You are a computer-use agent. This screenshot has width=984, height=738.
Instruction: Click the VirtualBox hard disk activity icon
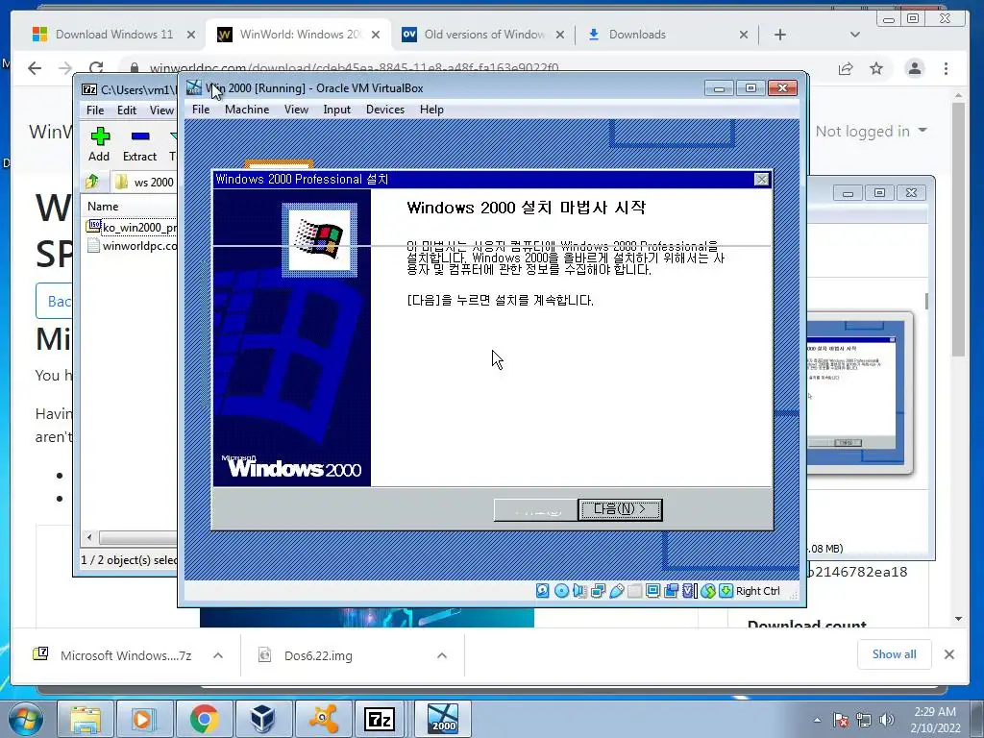(x=542, y=591)
